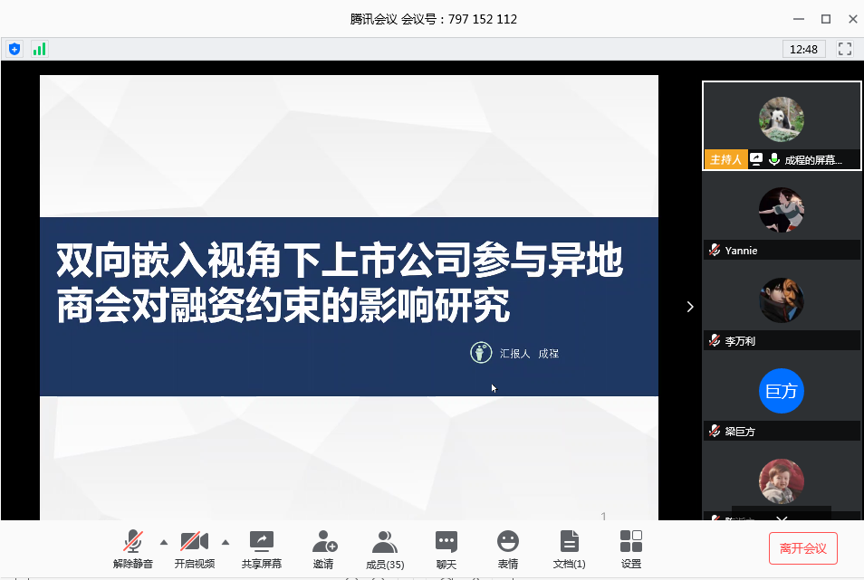Open the Chat (聊天) window
Screen dimensions: 864x580
(446, 543)
